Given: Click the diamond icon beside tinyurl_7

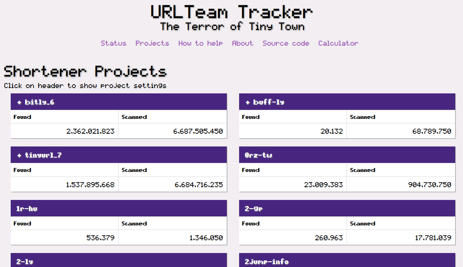Looking at the screenshot, I should click(x=19, y=156).
